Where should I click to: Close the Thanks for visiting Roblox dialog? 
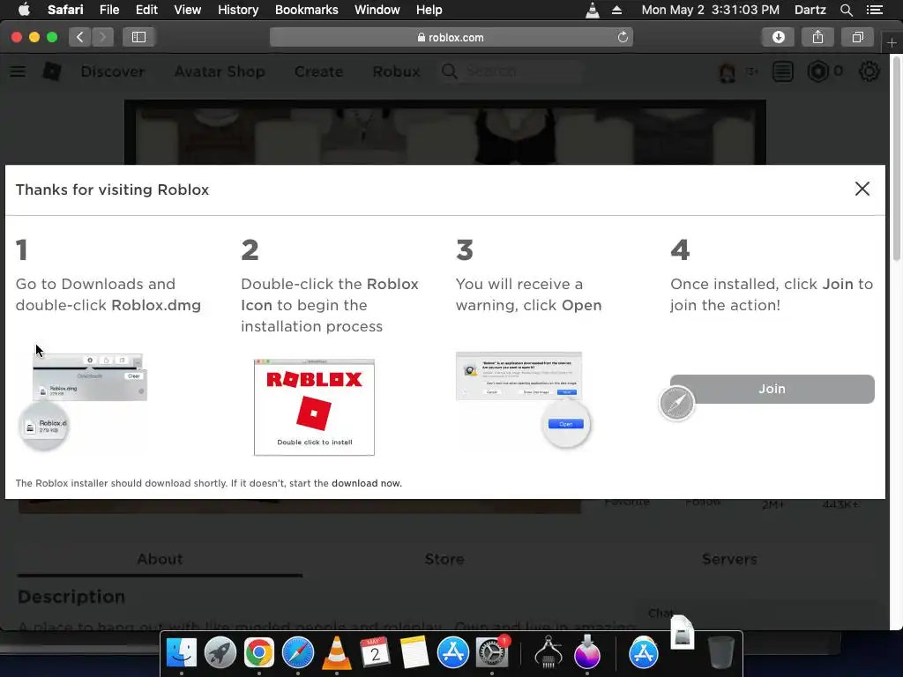862,189
